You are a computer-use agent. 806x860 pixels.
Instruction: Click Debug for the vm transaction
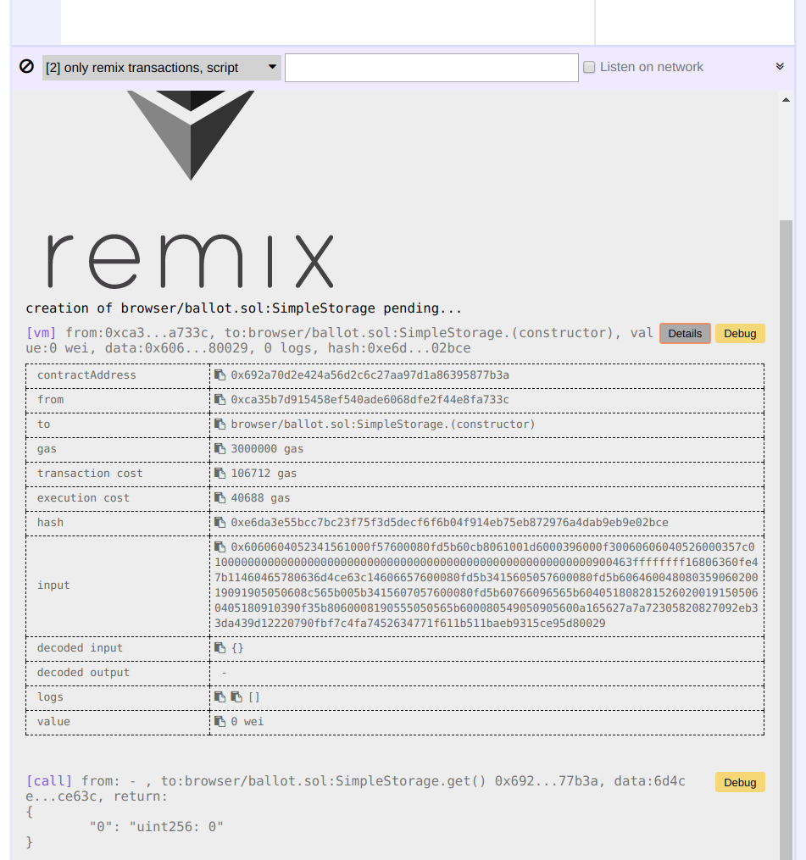(740, 334)
